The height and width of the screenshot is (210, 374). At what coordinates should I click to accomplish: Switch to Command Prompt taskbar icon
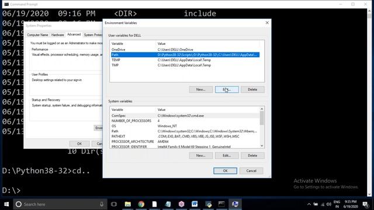(221, 204)
